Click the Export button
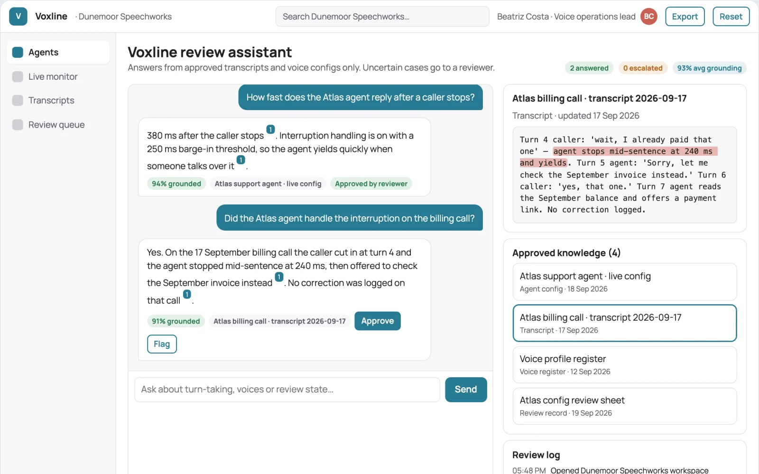 pyautogui.click(x=685, y=17)
